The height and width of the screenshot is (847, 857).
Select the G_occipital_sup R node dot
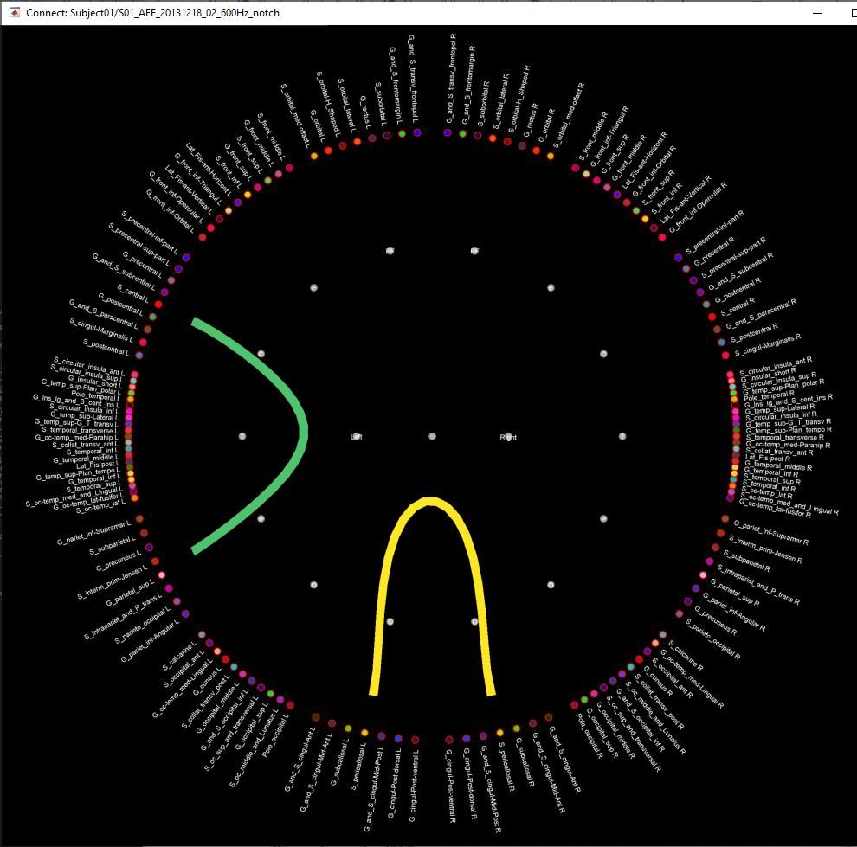584,700
